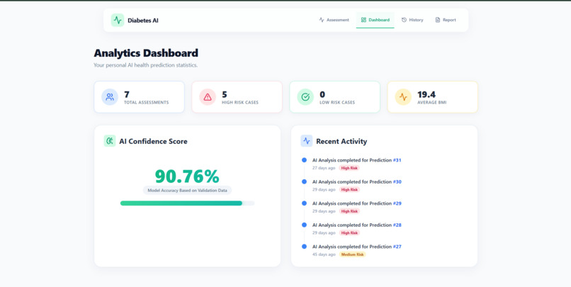Click the Low Risk Cases checkmark icon
The image size is (571, 287).
(x=305, y=97)
